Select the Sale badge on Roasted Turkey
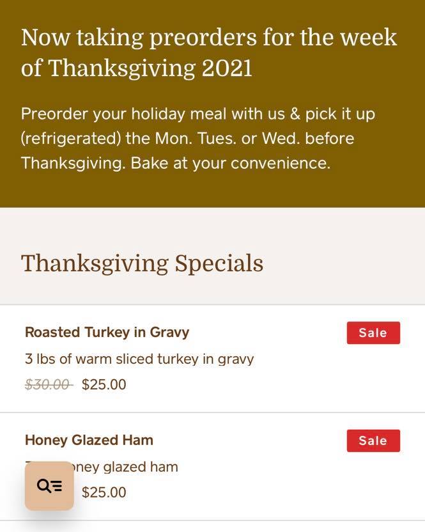 373,332
